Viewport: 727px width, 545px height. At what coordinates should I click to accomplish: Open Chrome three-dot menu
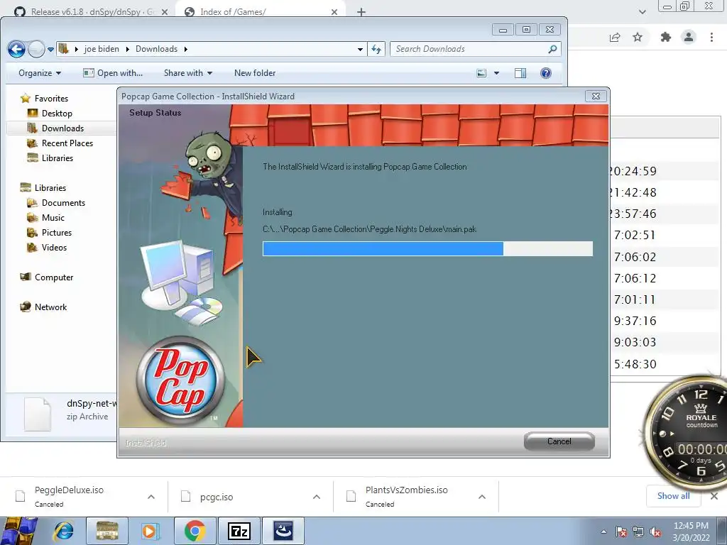(711, 37)
